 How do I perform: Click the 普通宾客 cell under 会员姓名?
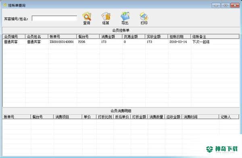[34, 42]
